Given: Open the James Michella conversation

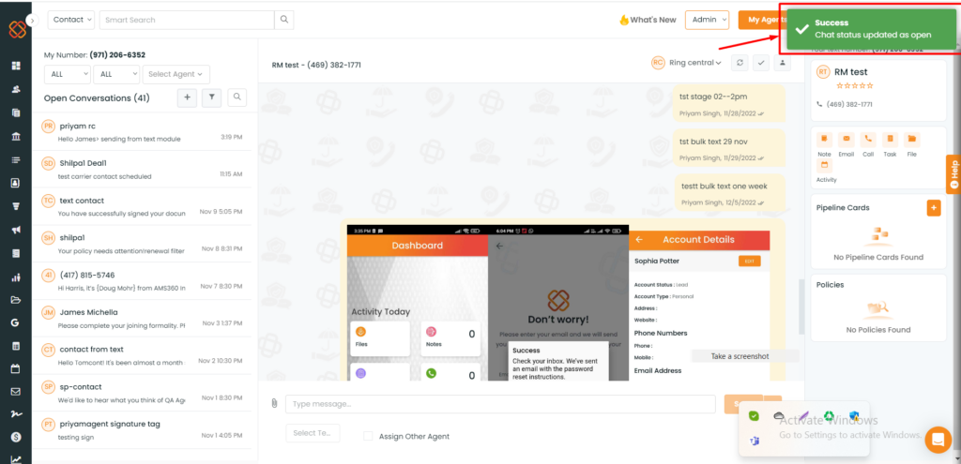Looking at the screenshot, I should click(142, 319).
